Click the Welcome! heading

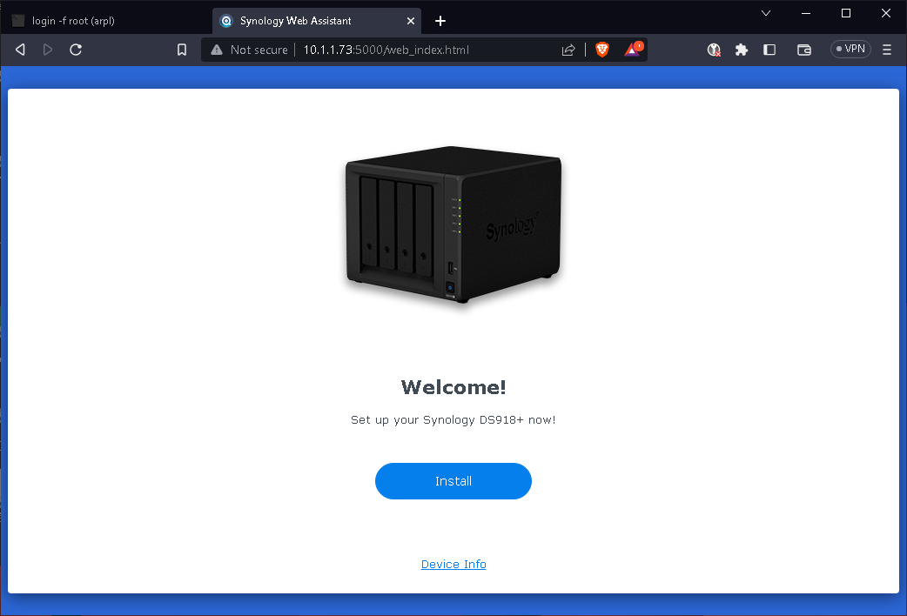(453, 387)
